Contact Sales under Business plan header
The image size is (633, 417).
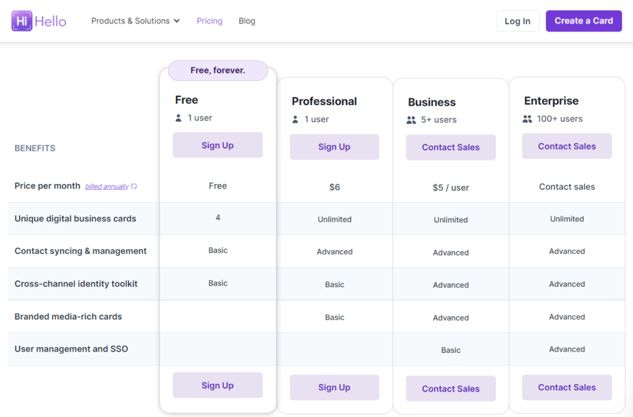coord(451,147)
